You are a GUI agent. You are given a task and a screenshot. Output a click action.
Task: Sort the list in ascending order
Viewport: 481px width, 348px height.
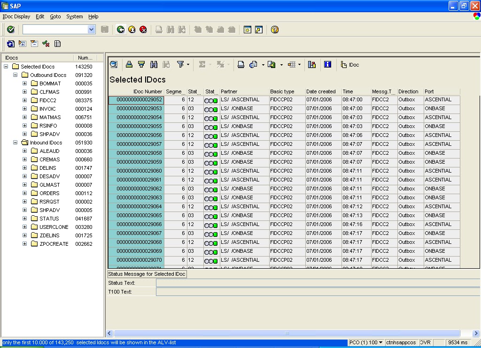point(129,64)
